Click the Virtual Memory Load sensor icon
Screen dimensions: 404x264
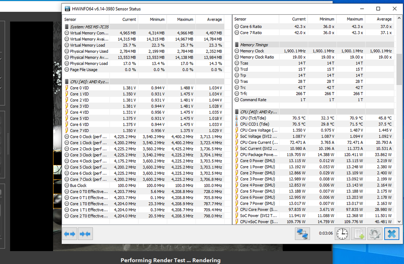pos(67,45)
